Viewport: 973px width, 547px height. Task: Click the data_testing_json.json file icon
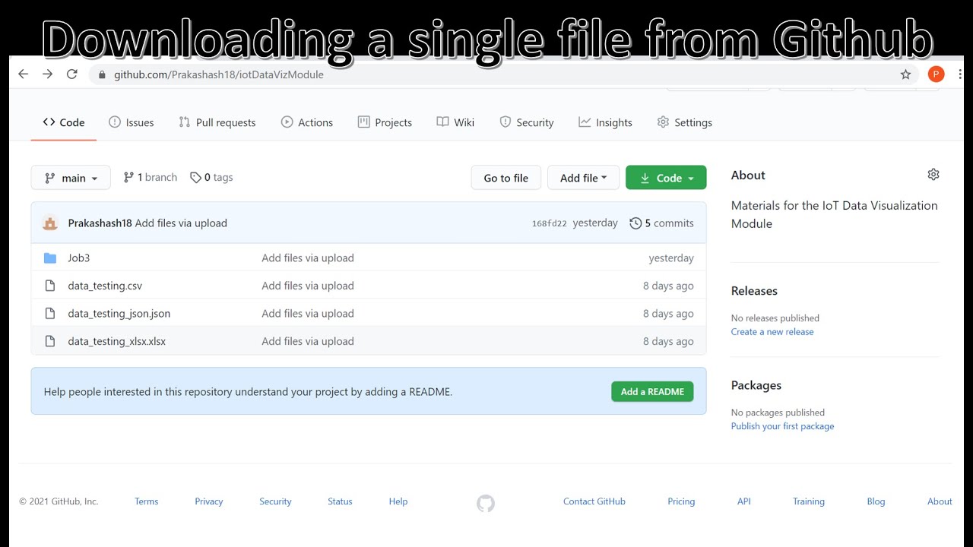pos(50,313)
